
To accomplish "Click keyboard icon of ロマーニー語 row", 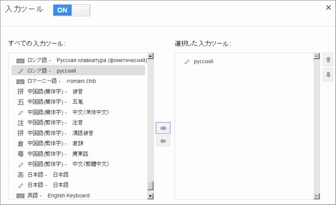I will [21, 81].
